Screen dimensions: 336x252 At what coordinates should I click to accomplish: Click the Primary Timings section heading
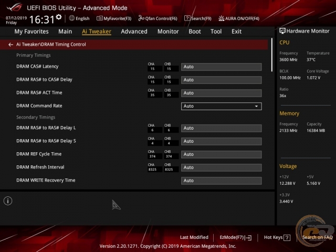[34, 55]
